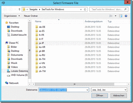The height and width of the screenshot is (103, 133).
Task: Click horizontal scrollbar left arrow
Action: coord(33,84)
